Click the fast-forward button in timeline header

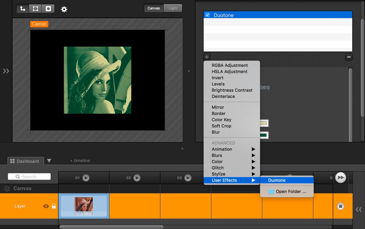pyautogui.click(x=340, y=177)
